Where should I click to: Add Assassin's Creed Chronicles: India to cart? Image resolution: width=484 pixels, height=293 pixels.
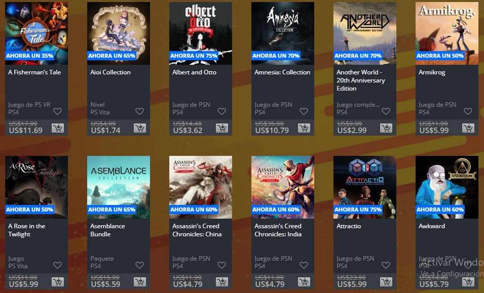[x=304, y=281]
